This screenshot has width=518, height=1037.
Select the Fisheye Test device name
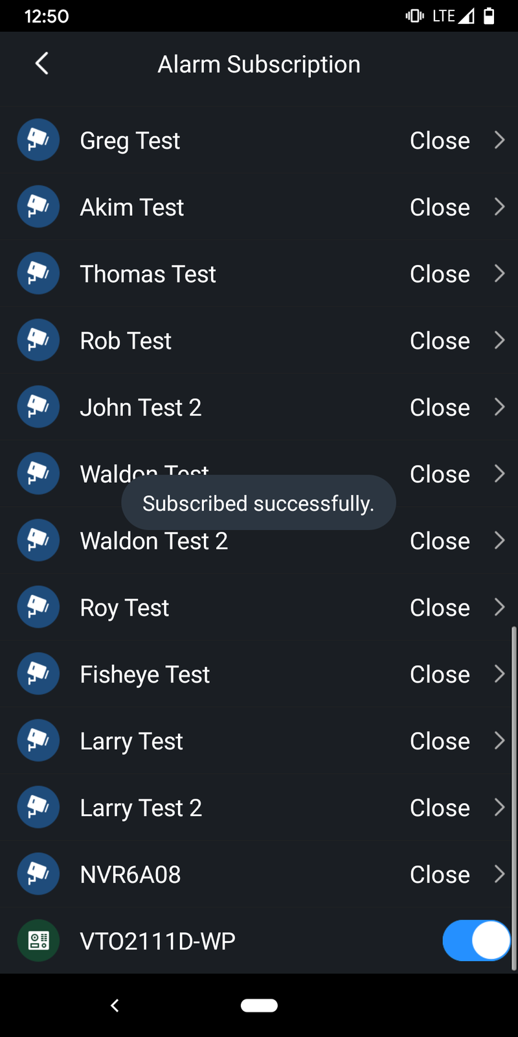click(145, 675)
